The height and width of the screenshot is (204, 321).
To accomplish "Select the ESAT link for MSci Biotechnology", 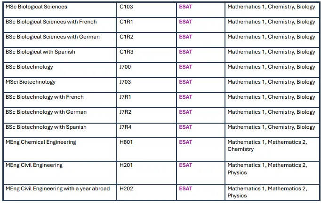I will 185,82.
